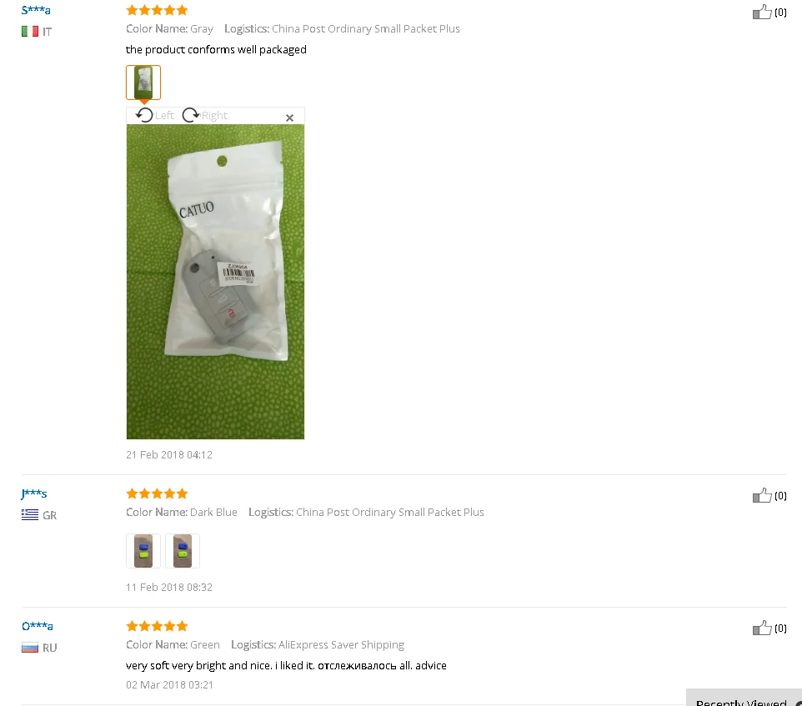Collapse the gray key cover thumbnail

pyautogui.click(x=143, y=83)
